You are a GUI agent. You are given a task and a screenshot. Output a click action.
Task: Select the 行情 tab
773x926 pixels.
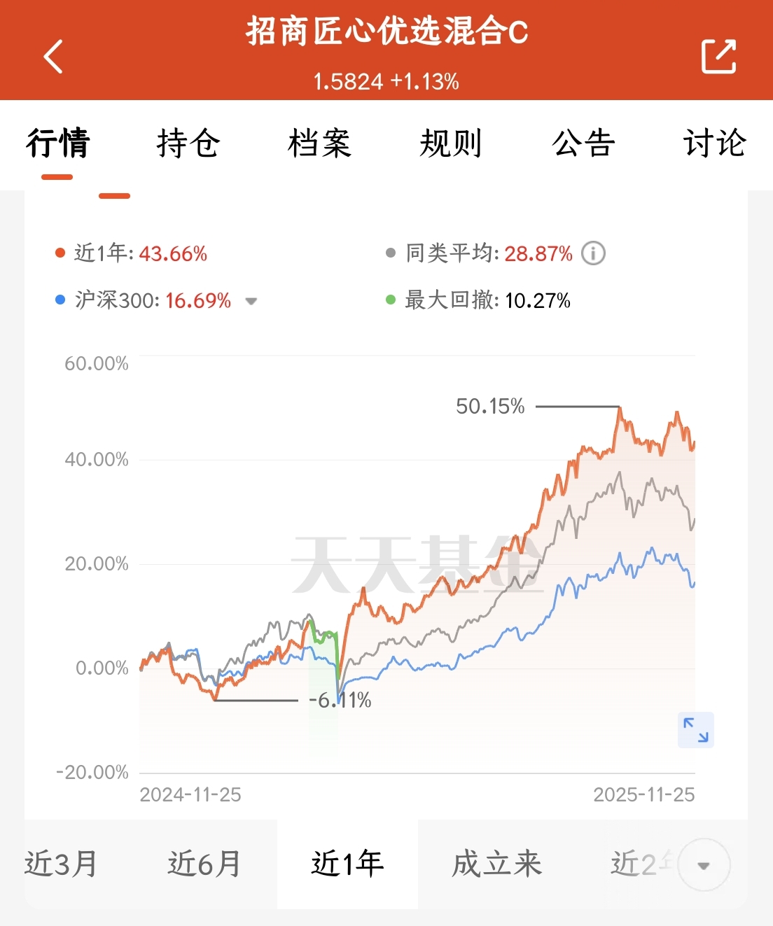57,143
